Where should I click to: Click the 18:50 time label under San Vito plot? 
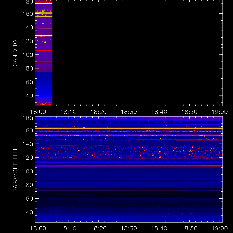190,112
